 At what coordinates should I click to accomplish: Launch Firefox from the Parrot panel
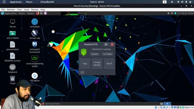[38, 13]
